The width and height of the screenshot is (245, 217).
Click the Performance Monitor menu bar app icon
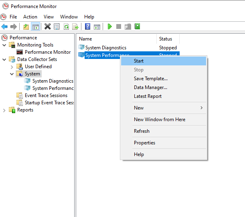(x=3, y=17)
